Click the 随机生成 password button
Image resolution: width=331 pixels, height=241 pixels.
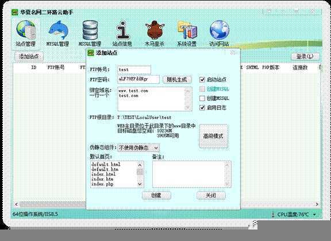point(177,80)
